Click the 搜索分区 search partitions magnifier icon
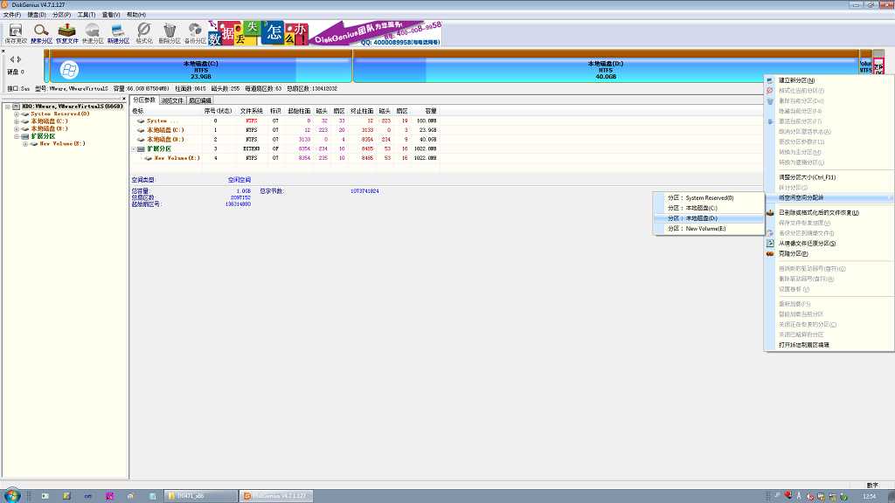This screenshot has height=503, width=895. [40, 33]
